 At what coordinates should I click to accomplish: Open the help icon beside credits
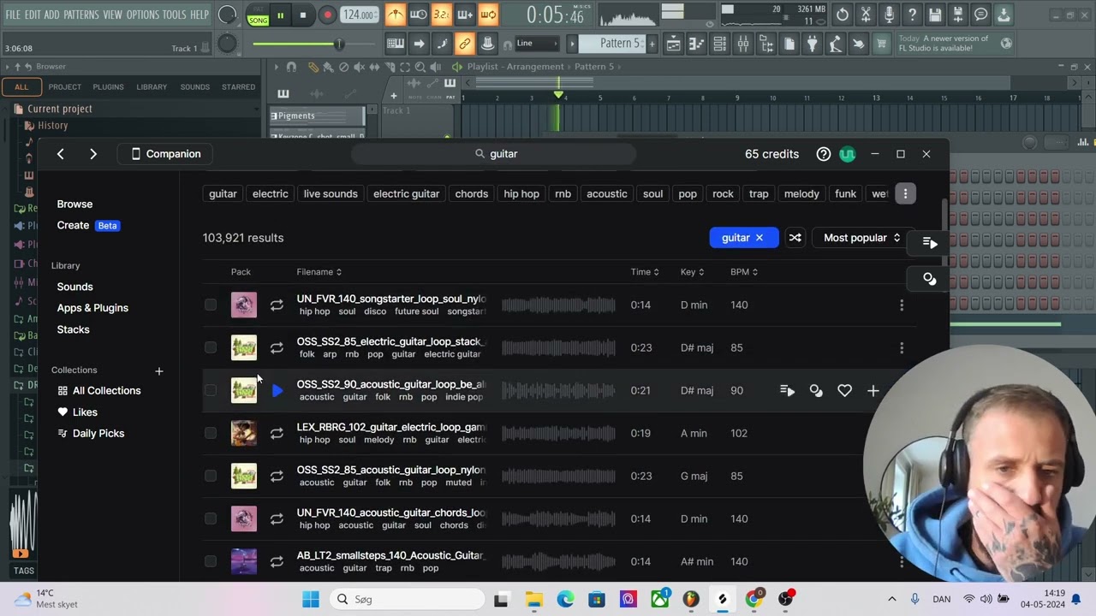point(824,154)
